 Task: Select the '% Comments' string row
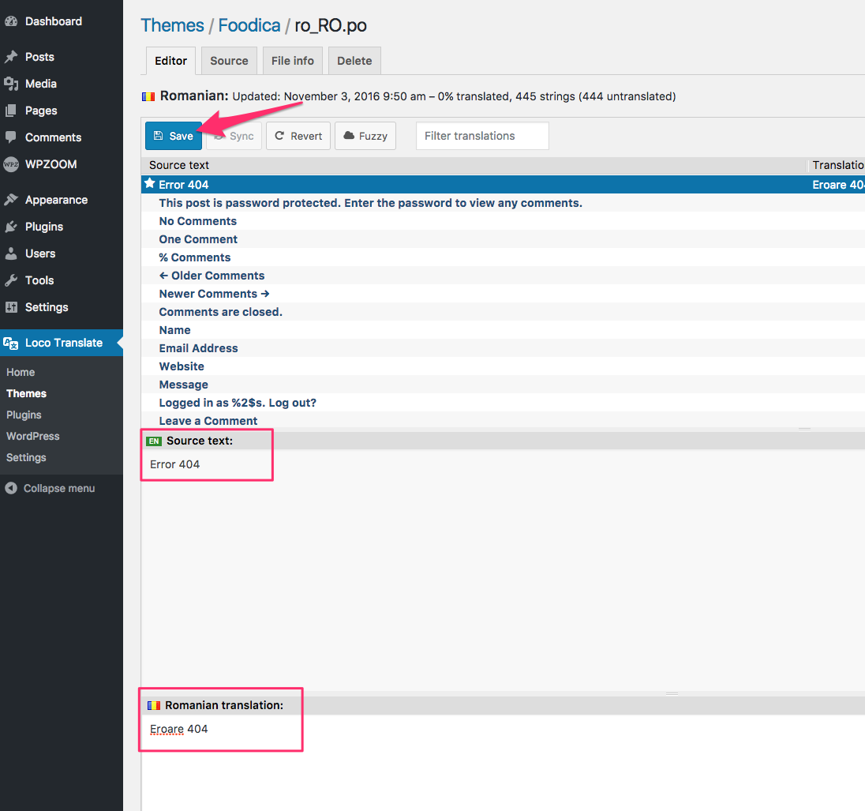point(503,257)
